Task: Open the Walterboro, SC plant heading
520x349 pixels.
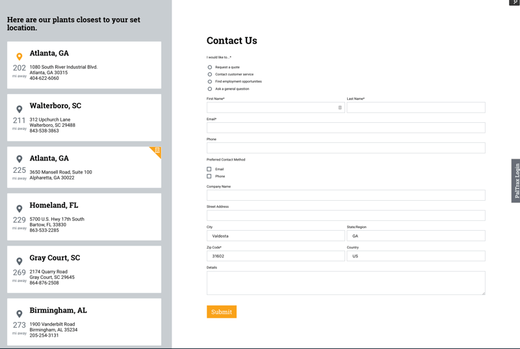Action: (x=55, y=106)
